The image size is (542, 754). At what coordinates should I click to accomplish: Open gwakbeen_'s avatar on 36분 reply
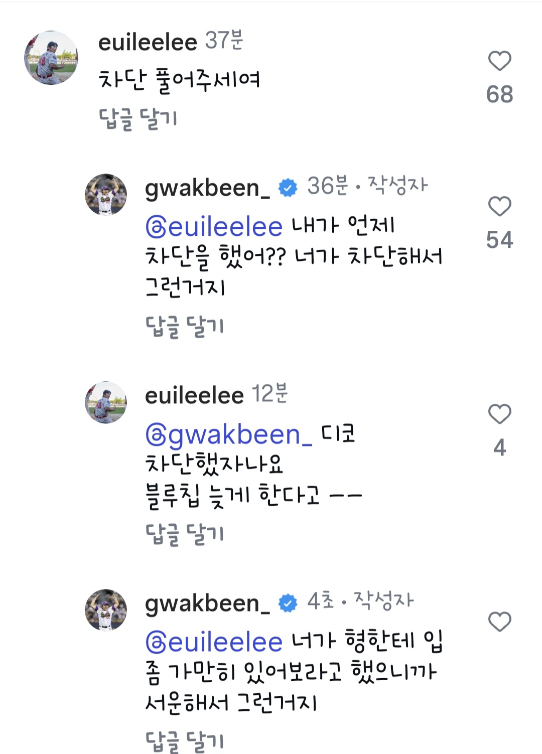pyautogui.click(x=106, y=195)
